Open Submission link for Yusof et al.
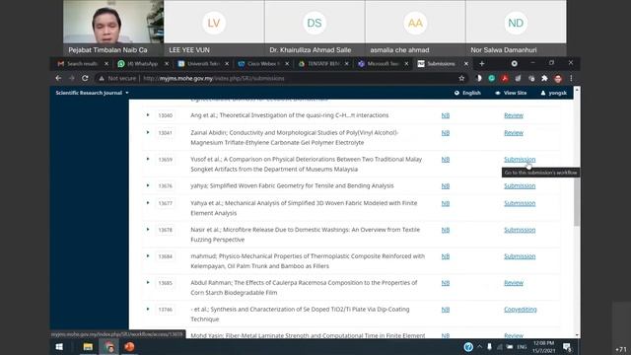The height and width of the screenshot is (355, 631). [520, 160]
